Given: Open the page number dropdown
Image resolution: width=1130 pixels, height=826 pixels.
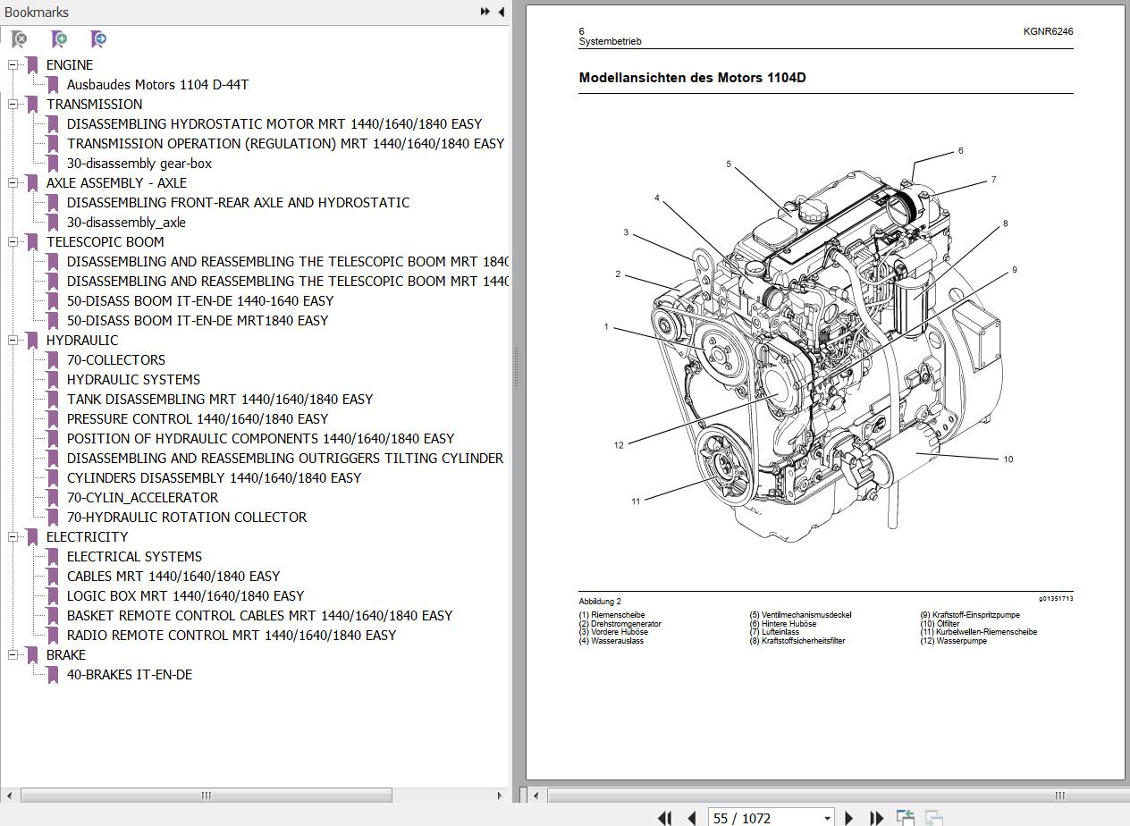Looking at the screenshot, I should 827,818.
